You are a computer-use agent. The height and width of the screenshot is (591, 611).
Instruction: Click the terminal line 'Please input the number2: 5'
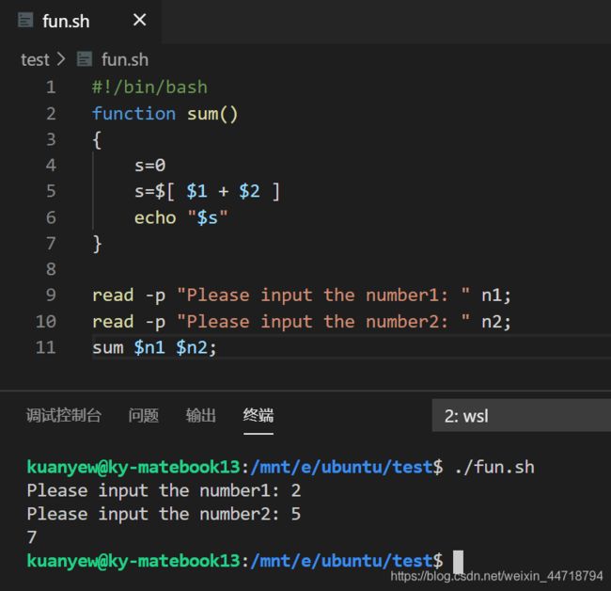[164, 514]
